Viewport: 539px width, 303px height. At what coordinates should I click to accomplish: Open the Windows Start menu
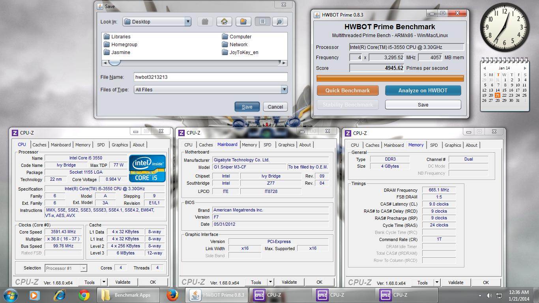pos(10,295)
